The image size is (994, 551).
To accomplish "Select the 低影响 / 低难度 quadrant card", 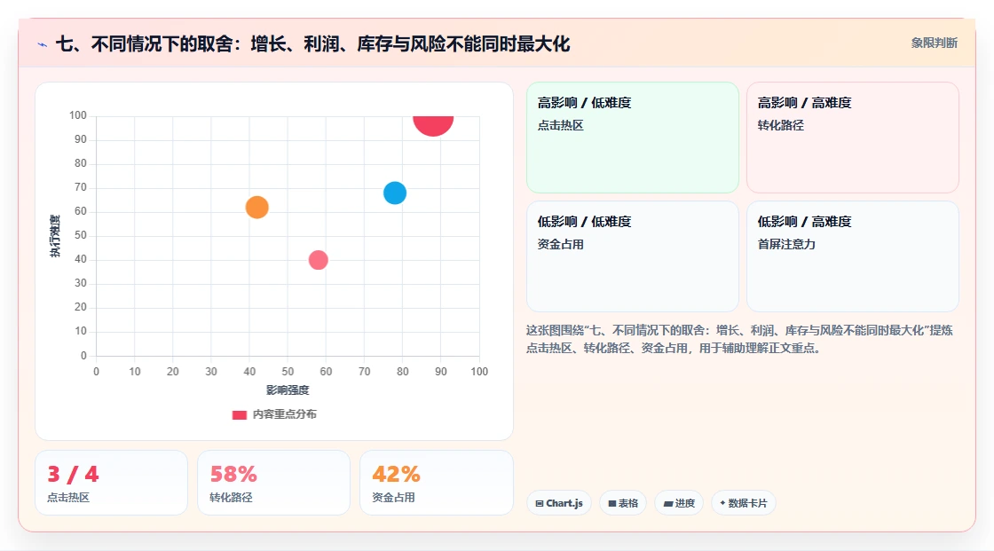I will (633, 256).
